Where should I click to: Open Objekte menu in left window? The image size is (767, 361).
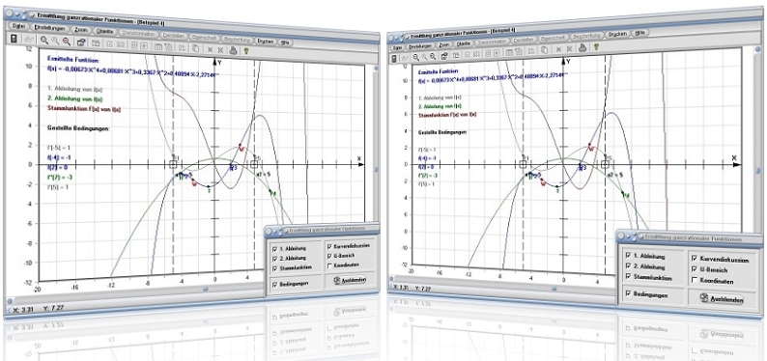tap(104, 32)
